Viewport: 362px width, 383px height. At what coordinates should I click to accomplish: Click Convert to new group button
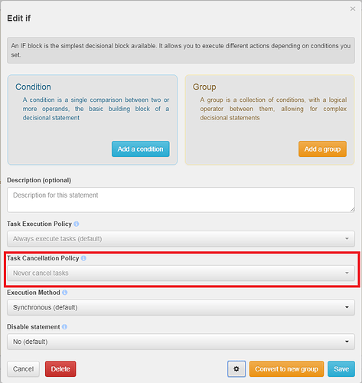click(x=286, y=368)
